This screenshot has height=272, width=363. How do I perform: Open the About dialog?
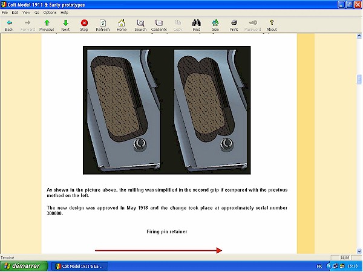272,25
